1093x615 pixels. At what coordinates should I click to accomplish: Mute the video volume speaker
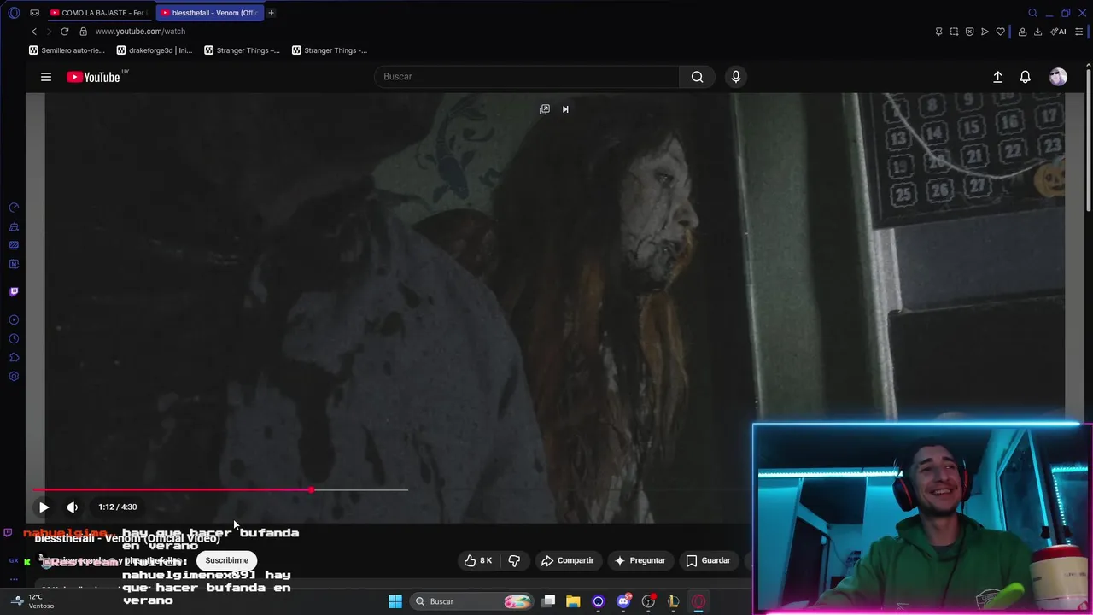pyautogui.click(x=73, y=507)
